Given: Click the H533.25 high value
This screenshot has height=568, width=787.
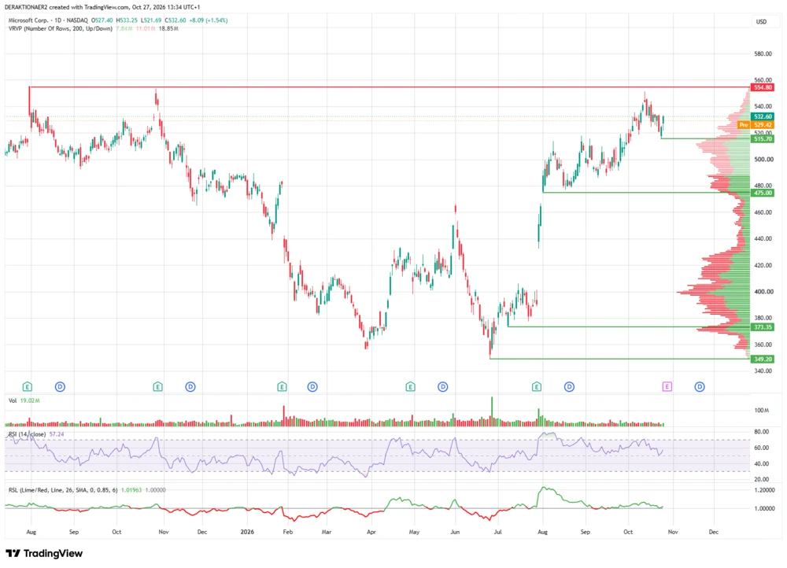Looking at the screenshot, I should [x=127, y=20].
